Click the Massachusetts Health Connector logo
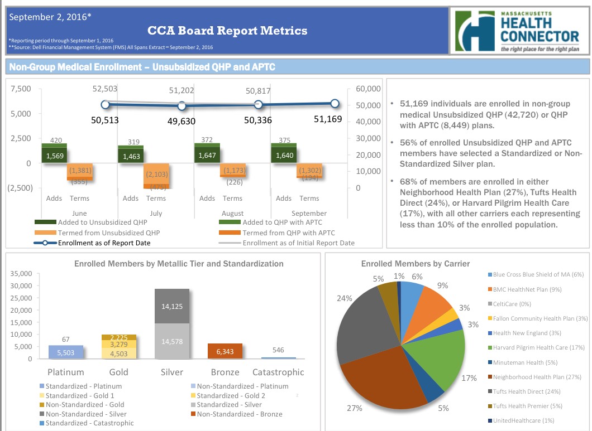 (x=518, y=31)
